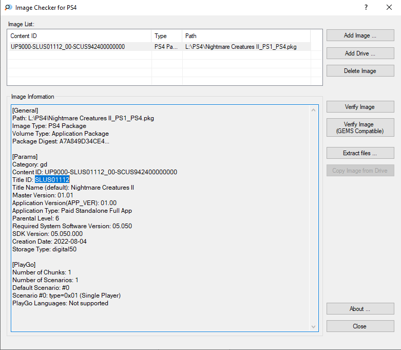Click Title Name Nightmare Creatures II line
The width and height of the screenshot is (401, 350).
tap(73, 188)
